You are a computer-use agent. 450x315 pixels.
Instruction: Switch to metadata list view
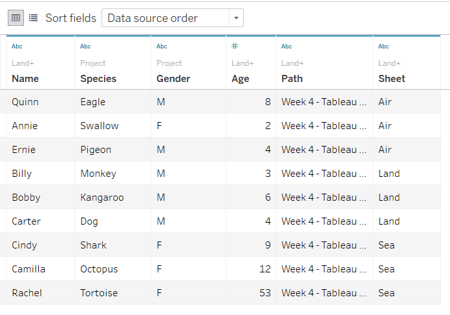pyautogui.click(x=33, y=18)
